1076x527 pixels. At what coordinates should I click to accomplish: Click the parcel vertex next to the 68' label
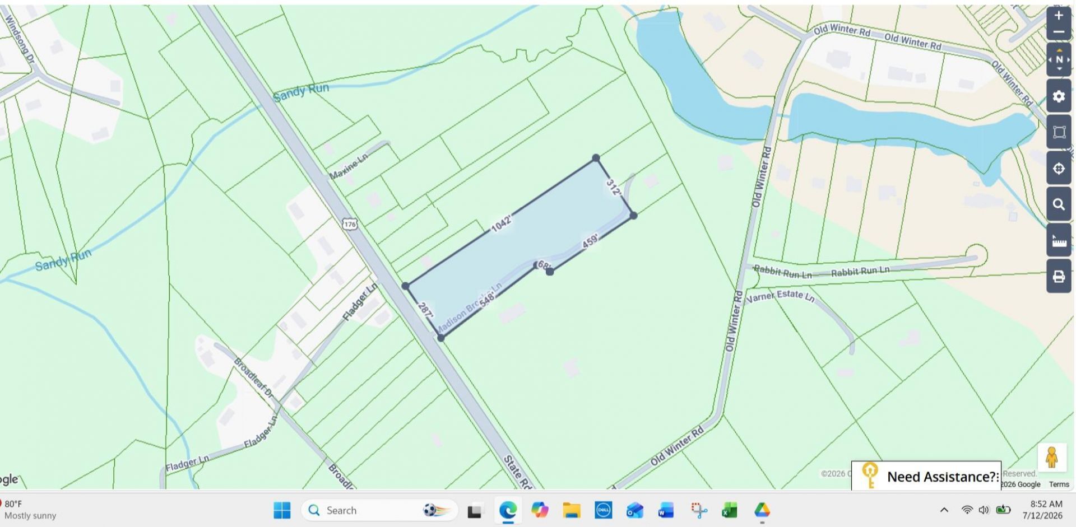click(550, 271)
